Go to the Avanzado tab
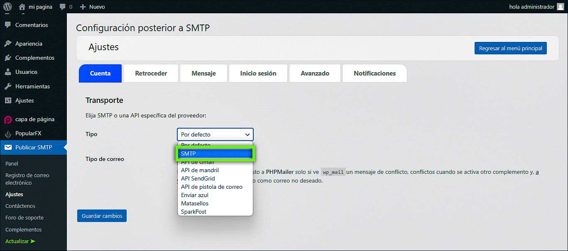Screen dimensions: 568x251 [x=315, y=73]
